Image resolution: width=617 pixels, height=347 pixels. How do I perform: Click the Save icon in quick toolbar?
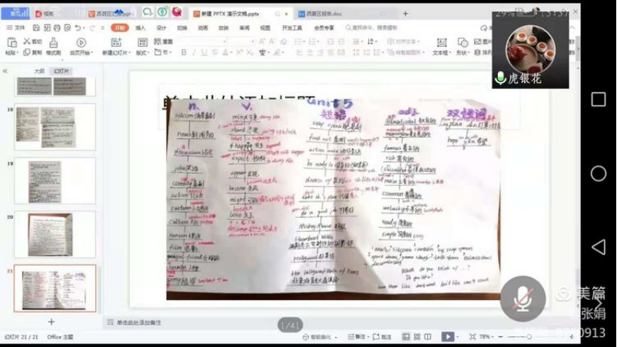[36, 28]
